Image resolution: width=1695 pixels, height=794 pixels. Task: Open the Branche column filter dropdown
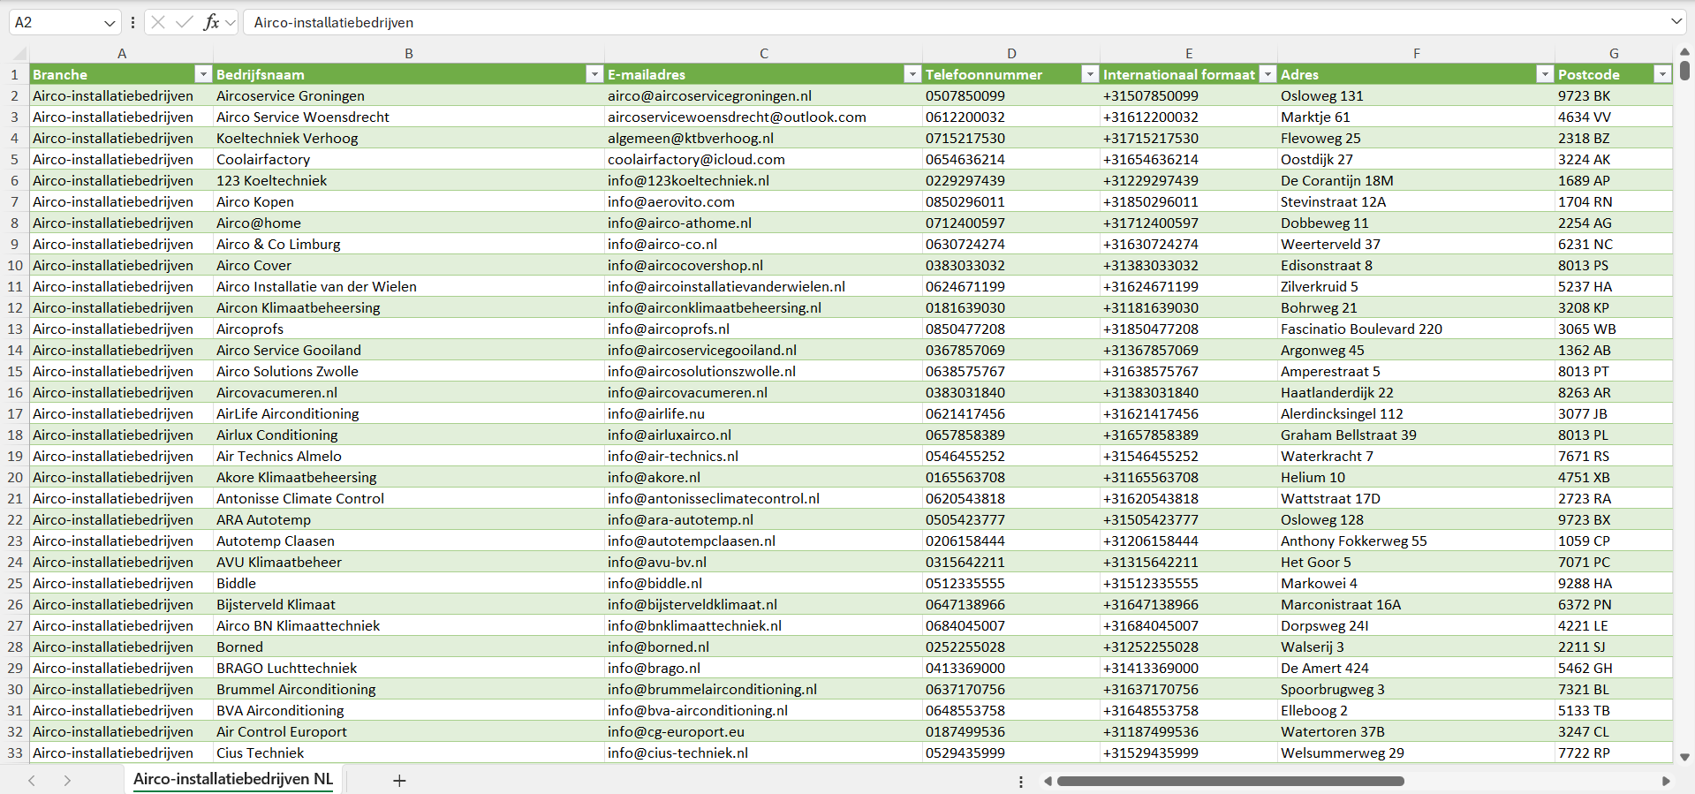pos(203,74)
